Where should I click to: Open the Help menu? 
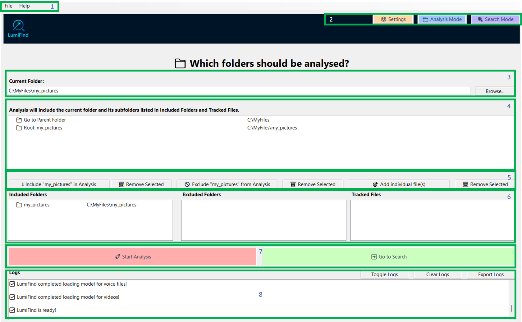tap(25, 6)
